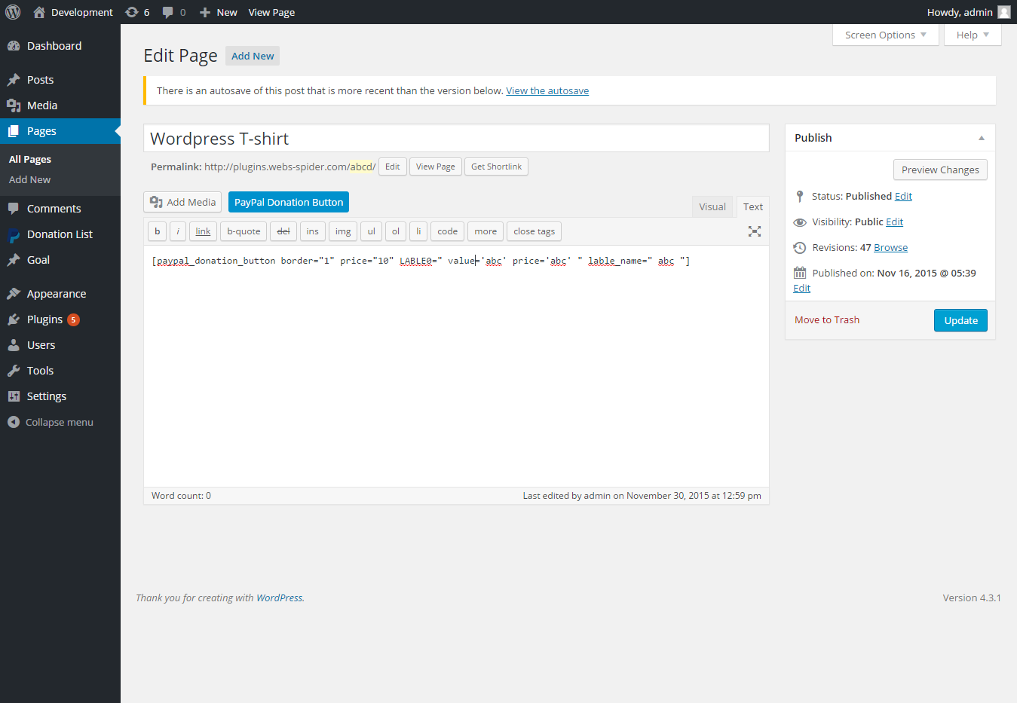Click the Tools wrench icon
This screenshot has height=703, width=1017.
14,371
